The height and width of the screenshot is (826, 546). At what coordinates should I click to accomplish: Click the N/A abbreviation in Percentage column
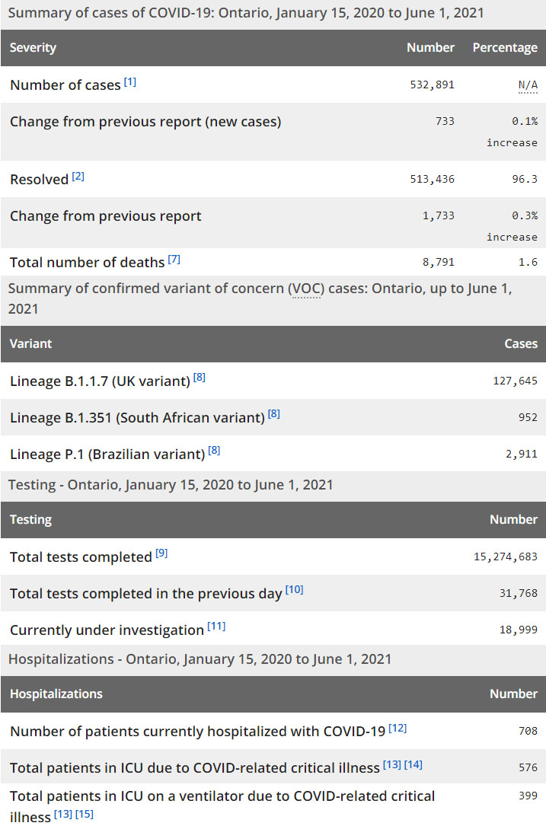528,85
